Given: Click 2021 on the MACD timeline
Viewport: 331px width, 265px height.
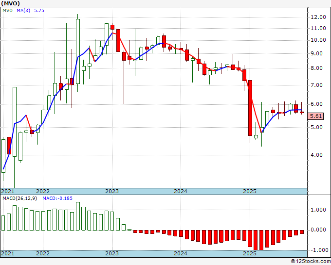Looking at the screenshot, I should [x=8, y=253].
